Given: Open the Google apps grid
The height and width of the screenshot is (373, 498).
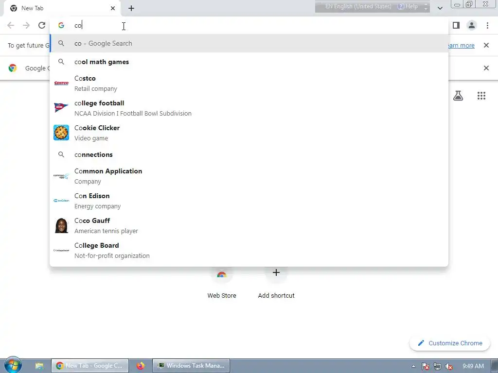Looking at the screenshot, I should coord(481,96).
